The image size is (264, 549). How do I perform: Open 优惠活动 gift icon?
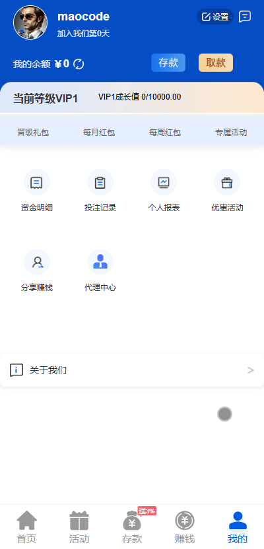[x=227, y=182]
